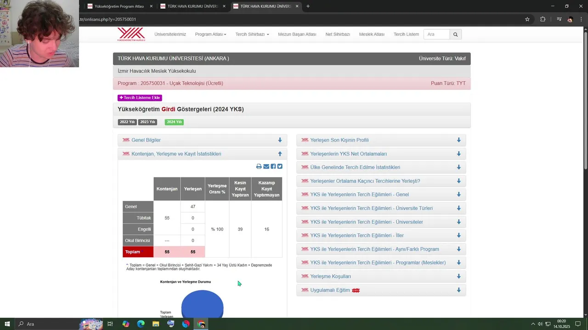Open Net Sihirbazı menu item

(338, 34)
